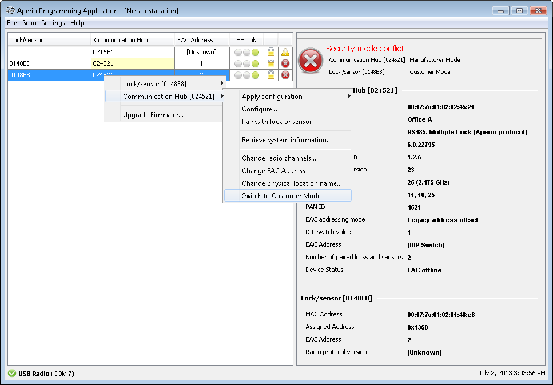Expand the Communication Hub [024521] submenu
553x385 pixels.
164,96
